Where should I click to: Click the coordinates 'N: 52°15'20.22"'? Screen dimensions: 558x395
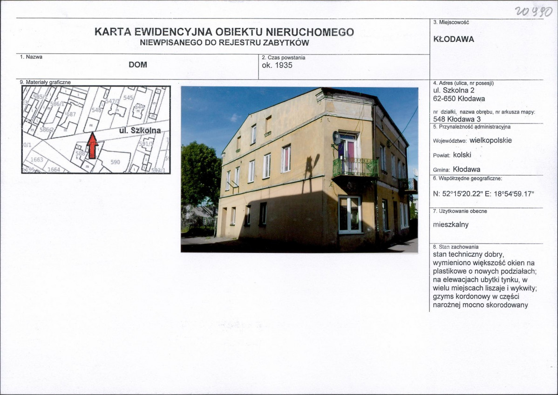tap(458, 194)
